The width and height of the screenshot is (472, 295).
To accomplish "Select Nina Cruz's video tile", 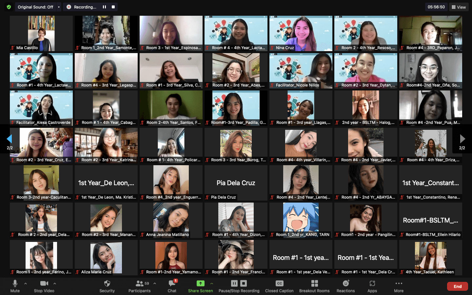I will point(301,33).
